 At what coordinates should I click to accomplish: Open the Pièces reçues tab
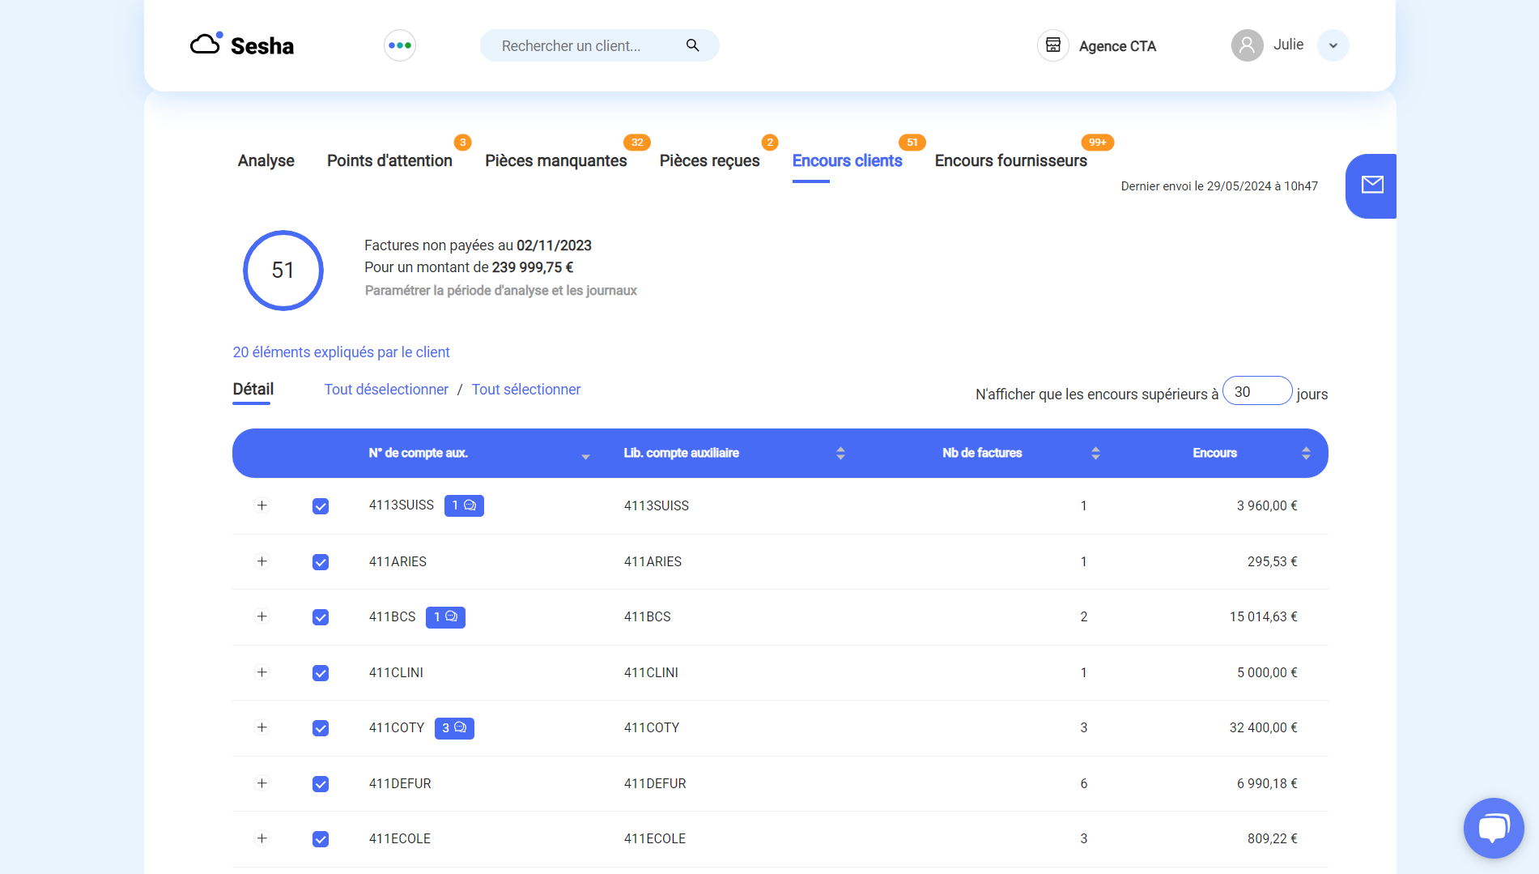(709, 160)
